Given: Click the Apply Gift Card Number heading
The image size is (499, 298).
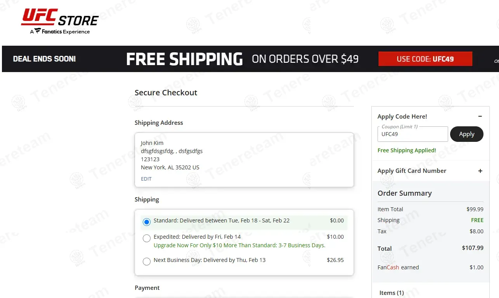Looking at the screenshot, I should (x=412, y=171).
